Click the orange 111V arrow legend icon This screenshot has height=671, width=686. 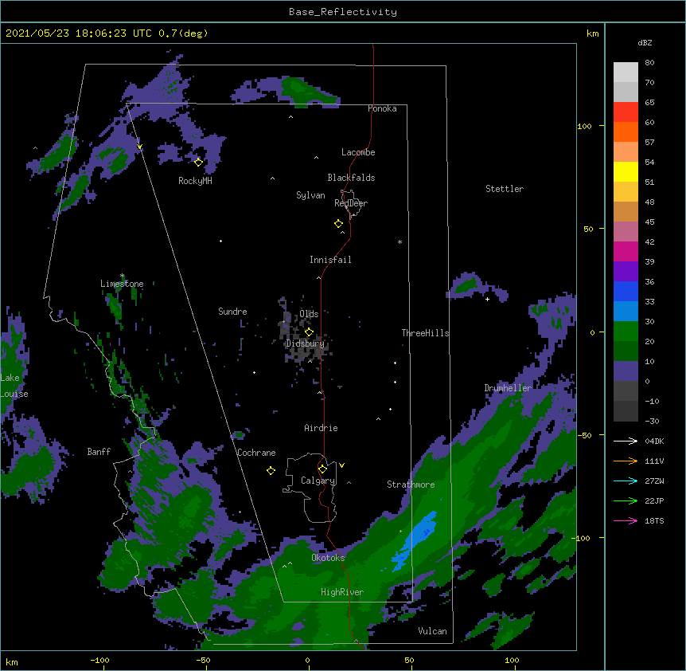(x=626, y=461)
